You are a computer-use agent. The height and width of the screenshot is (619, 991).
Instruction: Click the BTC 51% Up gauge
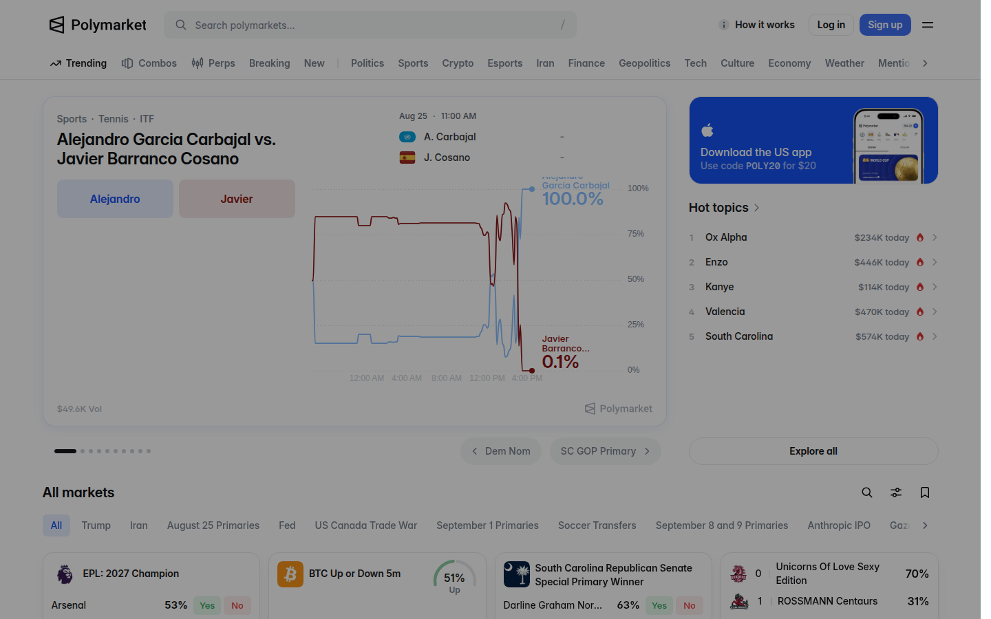point(454,576)
